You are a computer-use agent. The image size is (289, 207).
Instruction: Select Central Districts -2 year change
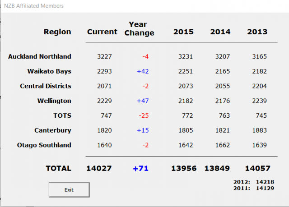click(145, 86)
